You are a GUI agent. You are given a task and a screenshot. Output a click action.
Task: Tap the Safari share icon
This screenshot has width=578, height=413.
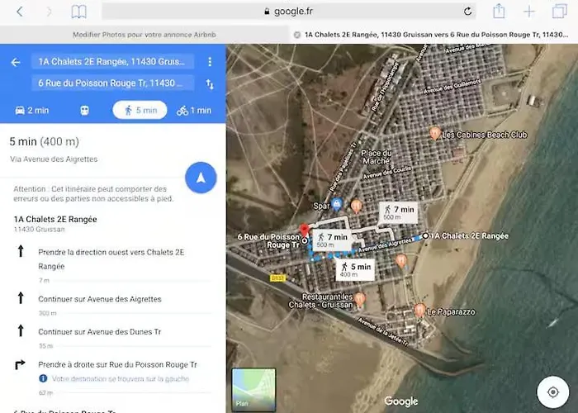coord(499,12)
